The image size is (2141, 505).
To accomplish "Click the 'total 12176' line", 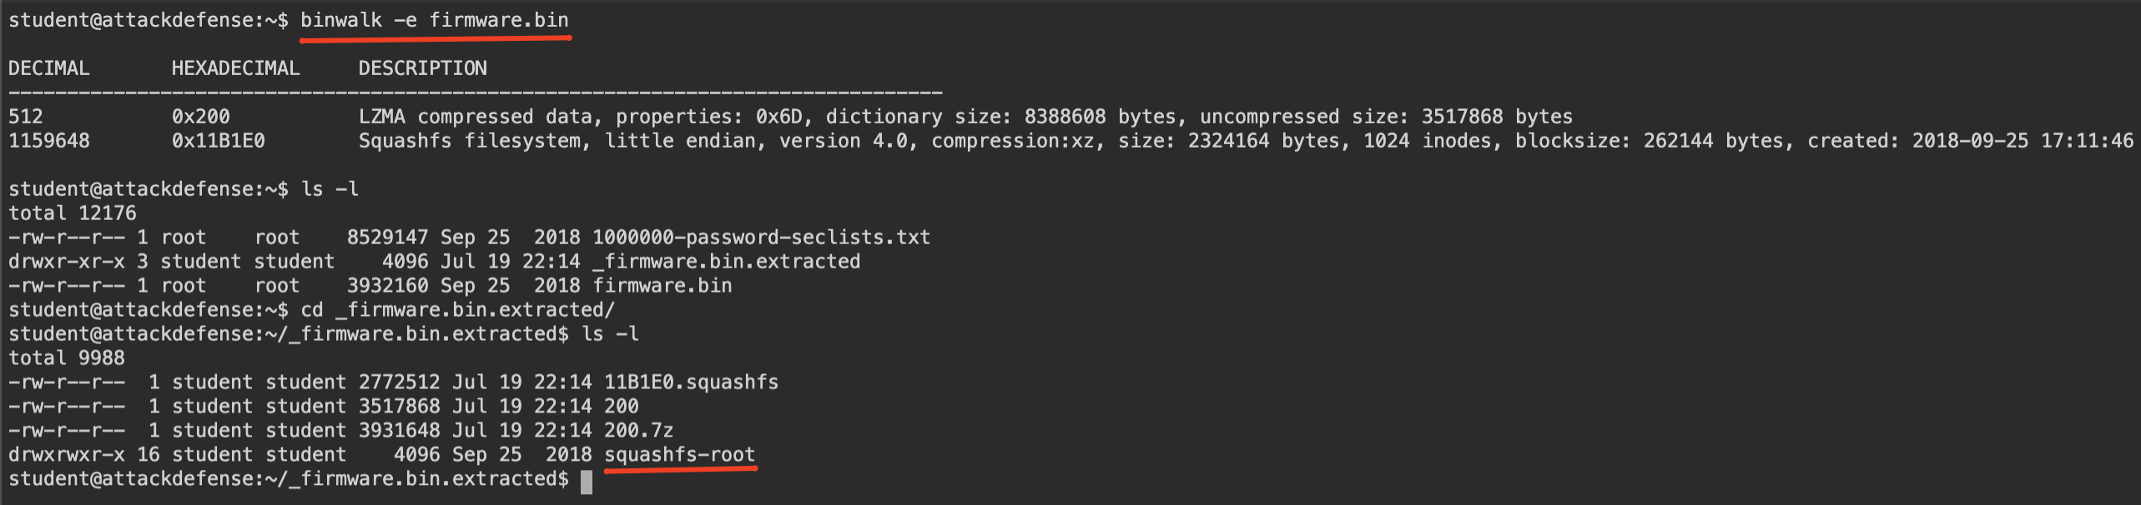I will pyautogui.click(x=73, y=213).
